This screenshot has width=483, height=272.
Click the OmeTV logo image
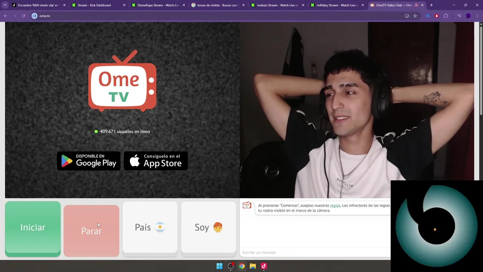pos(122,81)
